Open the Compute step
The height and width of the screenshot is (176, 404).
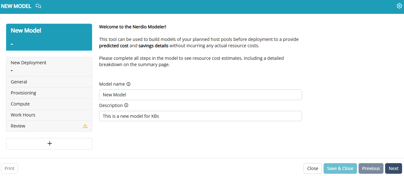point(49,104)
